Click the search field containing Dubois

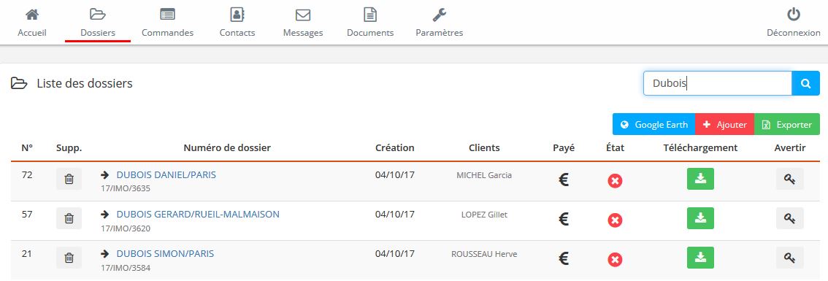tap(717, 83)
